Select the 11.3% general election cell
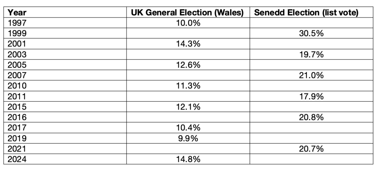381x174 pixels. pos(188,86)
